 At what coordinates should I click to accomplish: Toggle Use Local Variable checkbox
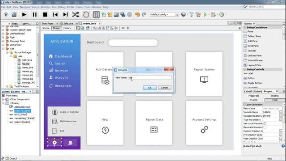tap(265, 123)
